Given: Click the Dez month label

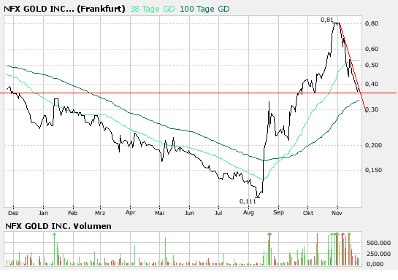Looking at the screenshot, I should point(13,213).
